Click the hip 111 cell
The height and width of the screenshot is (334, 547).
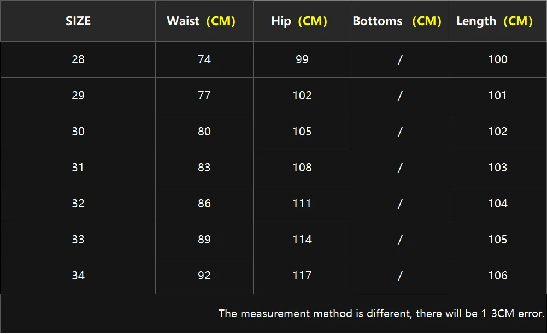[302, 204]
